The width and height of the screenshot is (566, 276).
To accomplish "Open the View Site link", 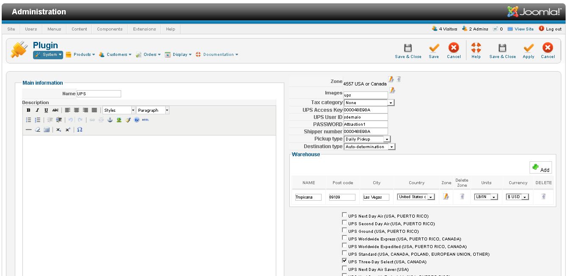I will click(x=521, y=29).
